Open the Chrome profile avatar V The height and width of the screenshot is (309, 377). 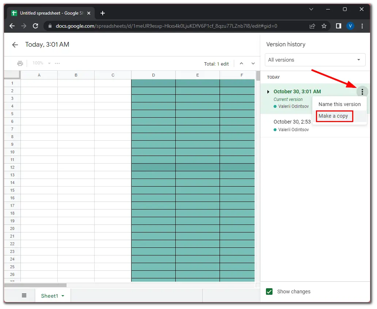350,26
